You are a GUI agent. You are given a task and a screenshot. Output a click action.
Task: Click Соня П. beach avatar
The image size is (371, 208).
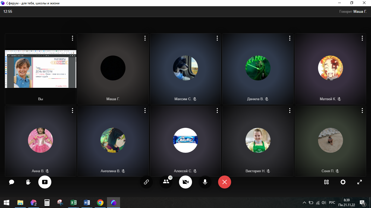click(x=331, y=140)
